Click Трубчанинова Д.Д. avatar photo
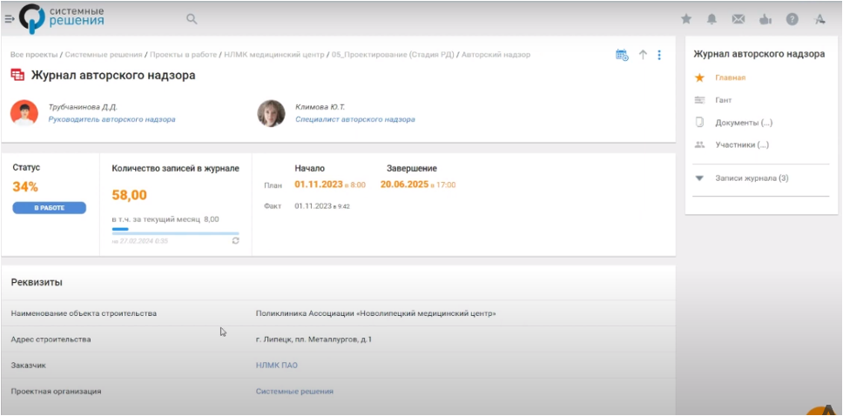Image resolution: width=843 pixels, height=416 pixels. tap(24, 113)
